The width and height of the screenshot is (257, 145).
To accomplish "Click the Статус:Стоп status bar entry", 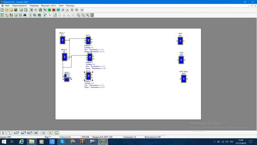I will [x=65, y=137].
